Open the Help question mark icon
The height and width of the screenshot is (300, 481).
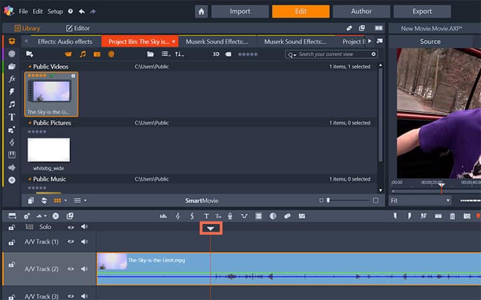(71, 11)
